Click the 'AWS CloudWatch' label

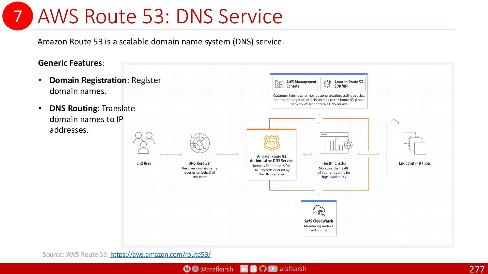pyautogui.click(x=319, y=221)
